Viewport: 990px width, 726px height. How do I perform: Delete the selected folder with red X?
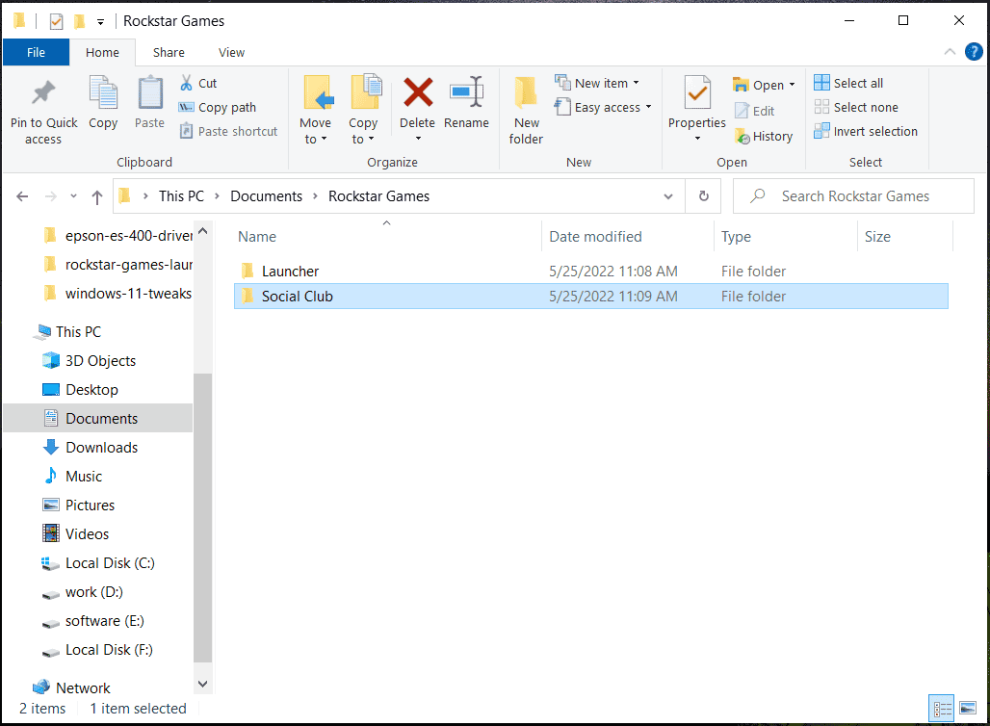[x=417, y=92]
